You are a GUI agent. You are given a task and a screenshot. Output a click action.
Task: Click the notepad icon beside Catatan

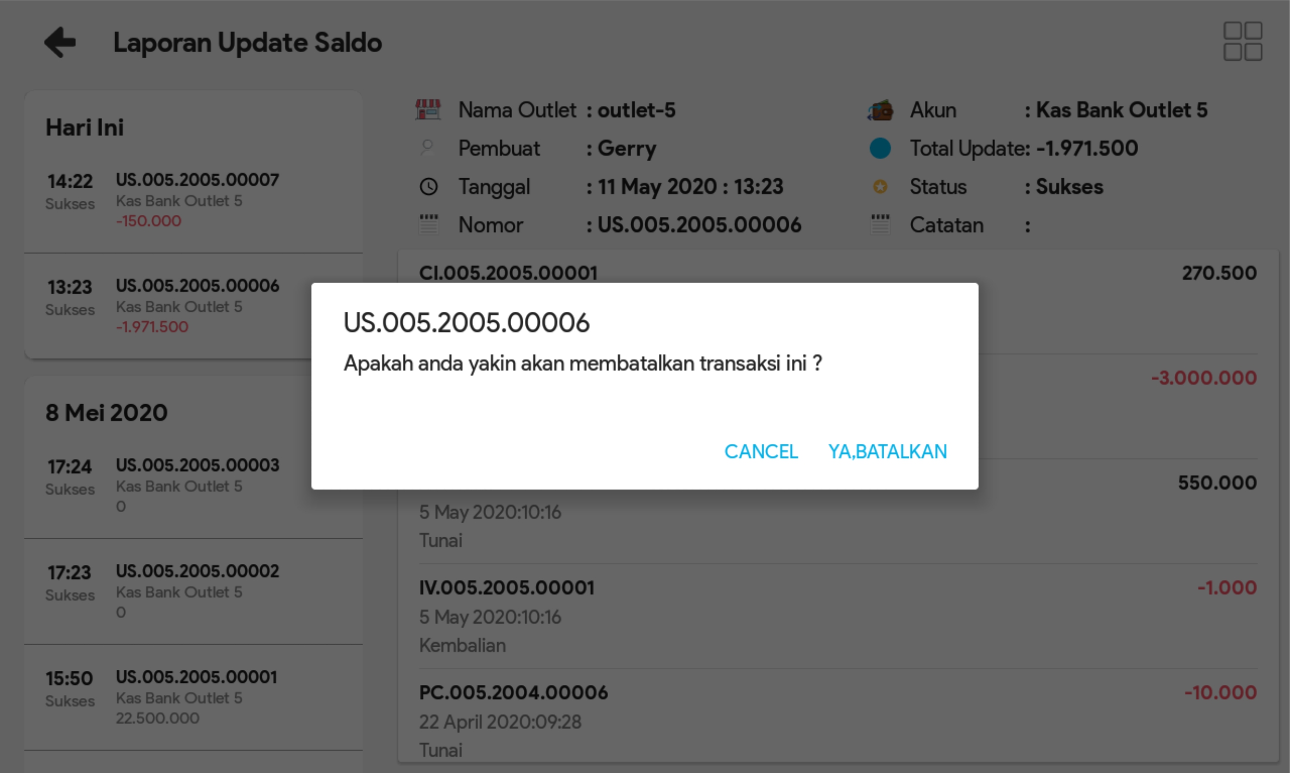pos(880,225)
